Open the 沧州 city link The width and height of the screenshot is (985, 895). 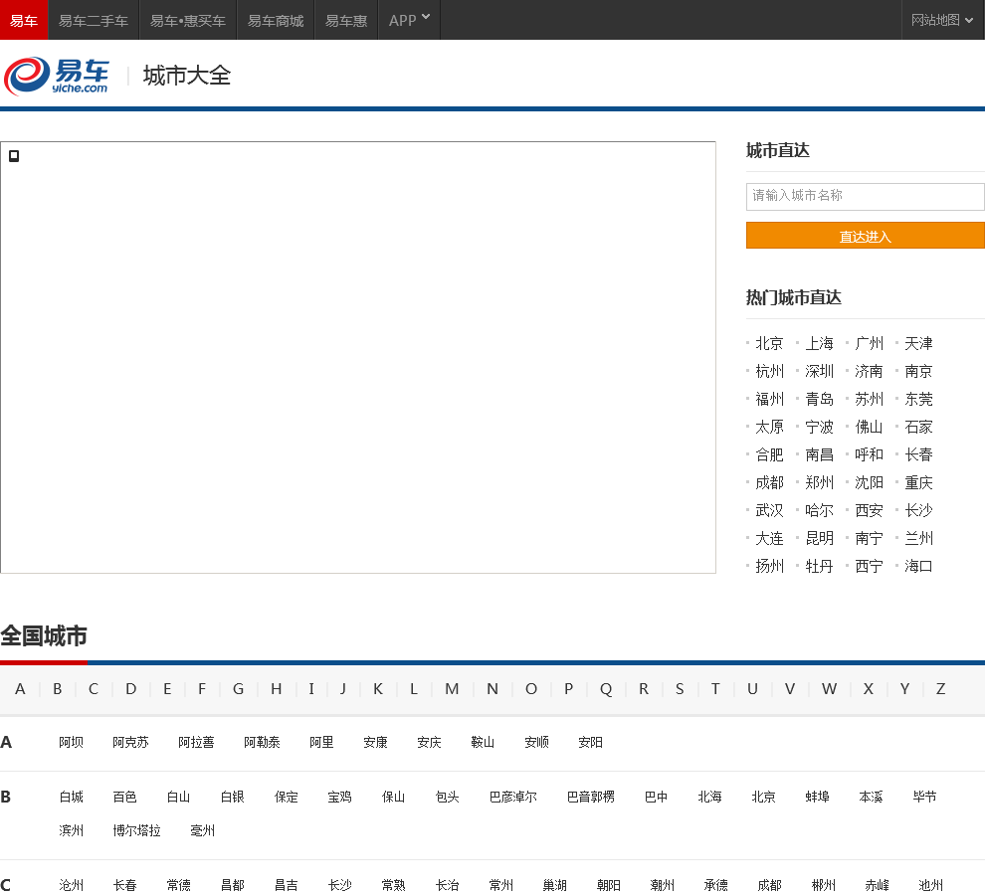72,885
